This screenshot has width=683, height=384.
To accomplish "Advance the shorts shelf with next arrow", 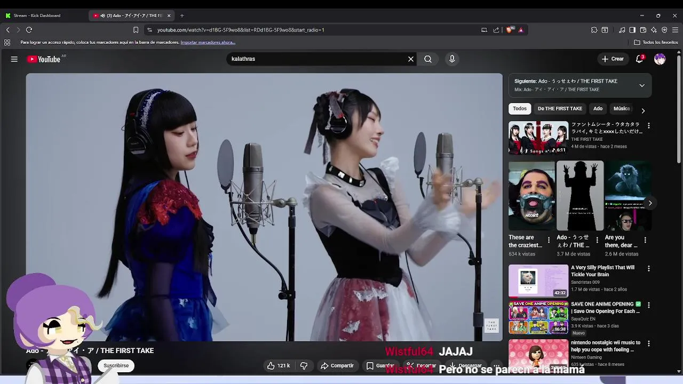I will click(650, 203).
